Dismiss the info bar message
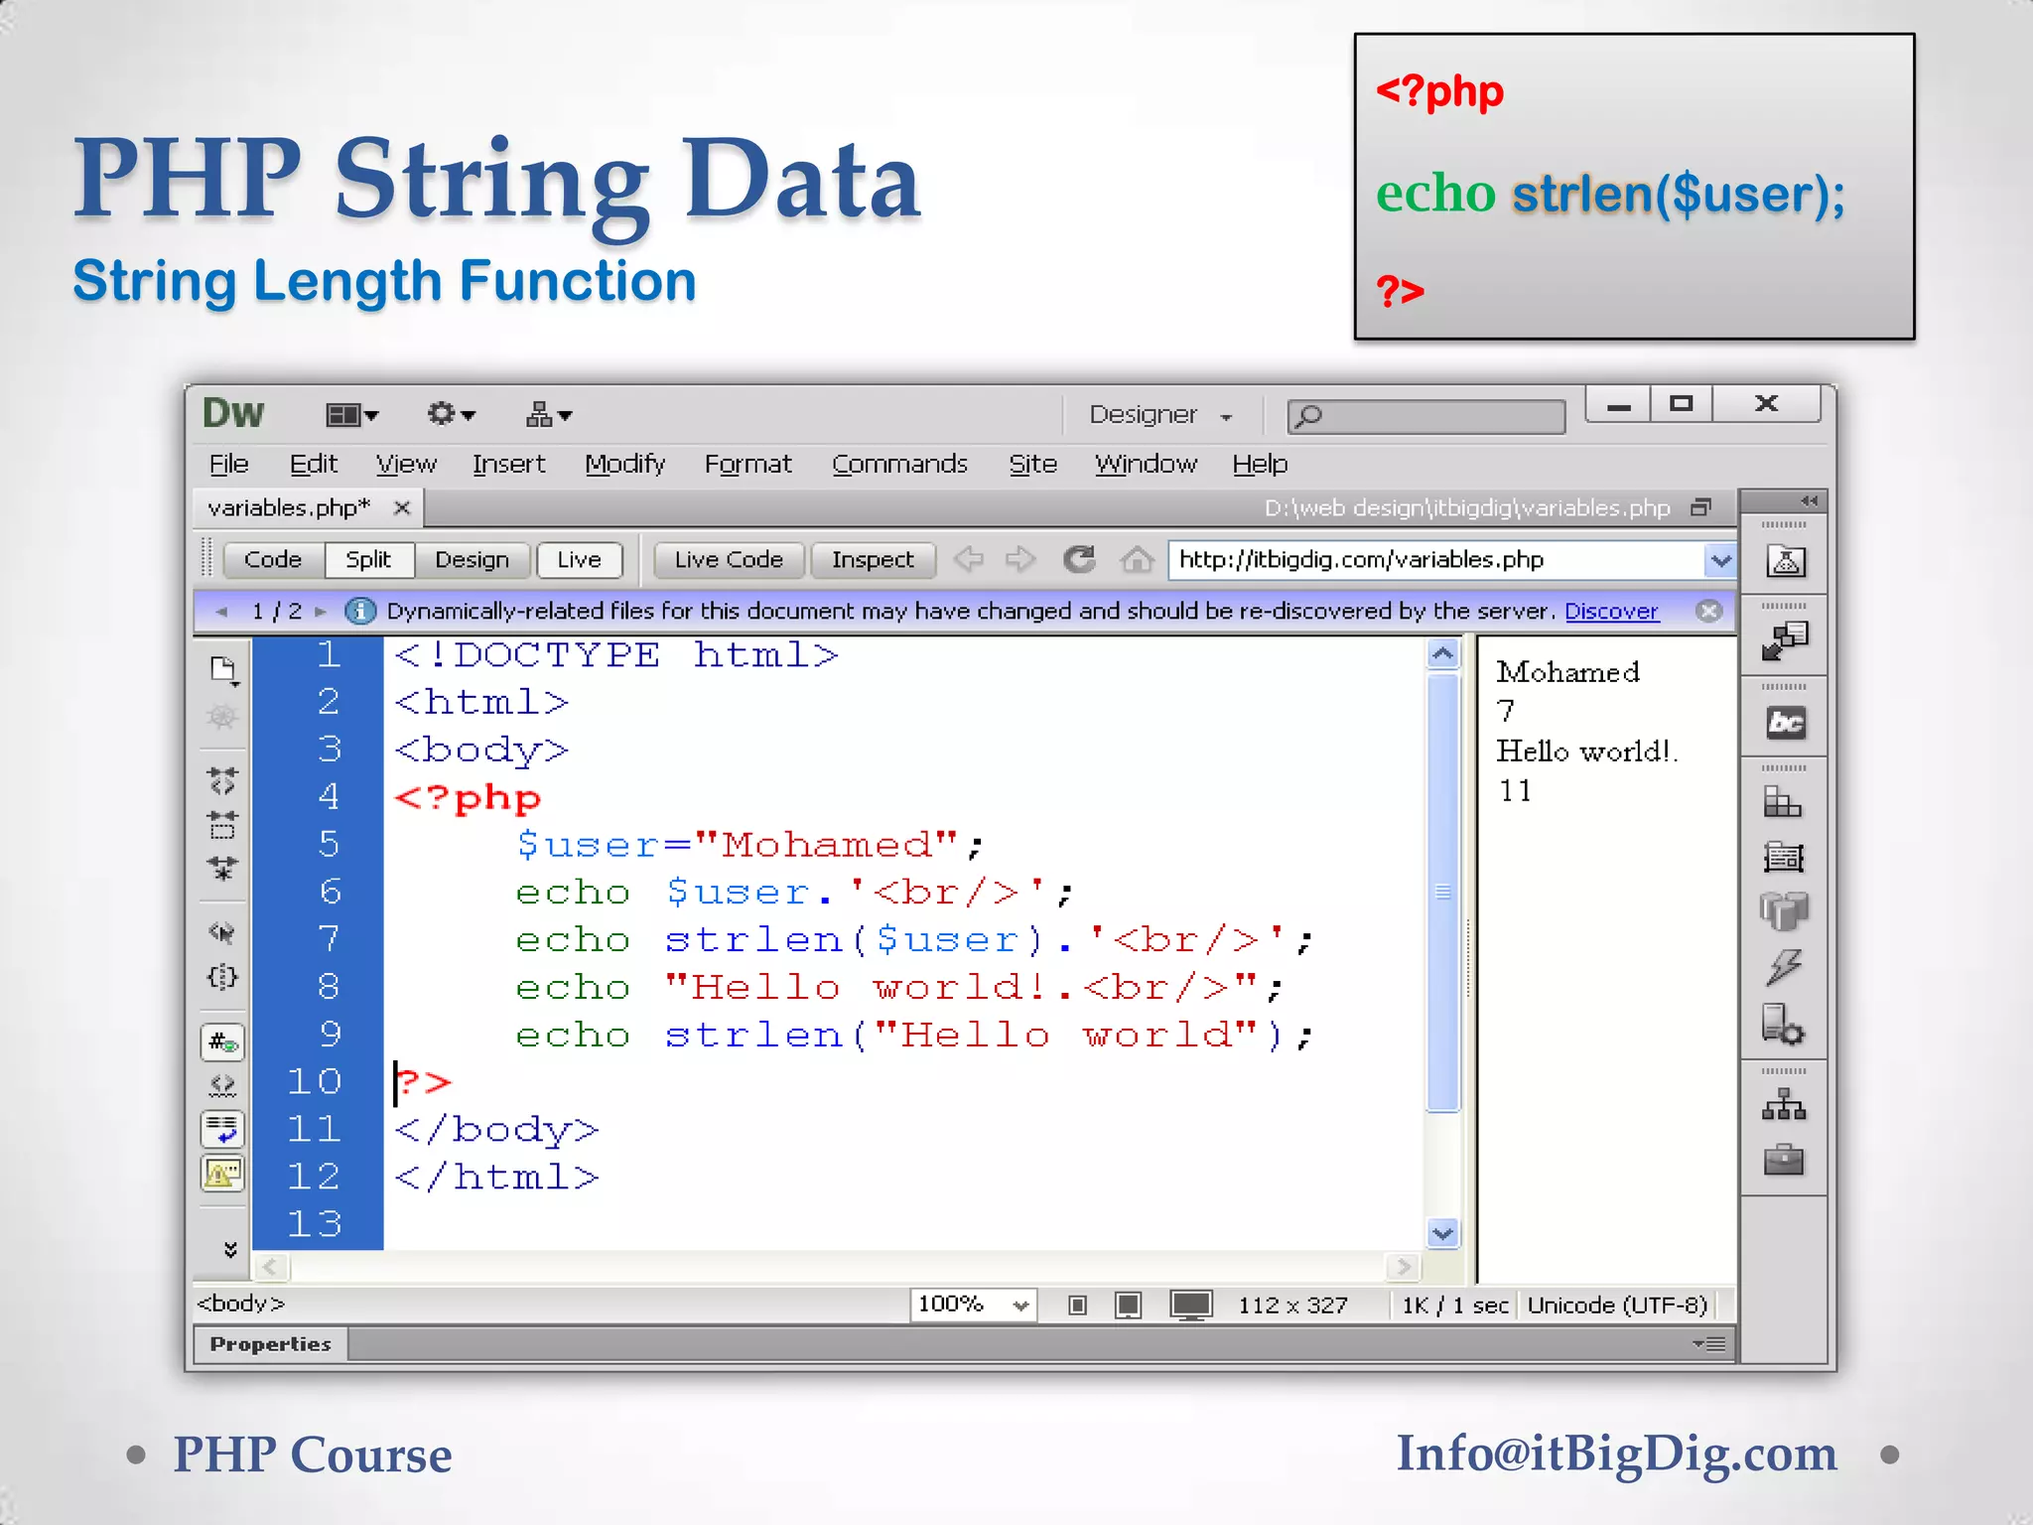 [x=1708, y=612]
